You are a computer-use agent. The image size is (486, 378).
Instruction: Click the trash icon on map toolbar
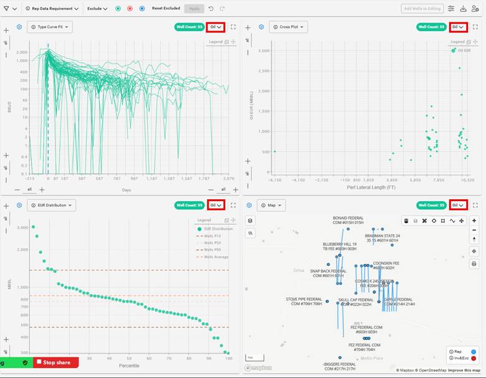coord(406,220)
